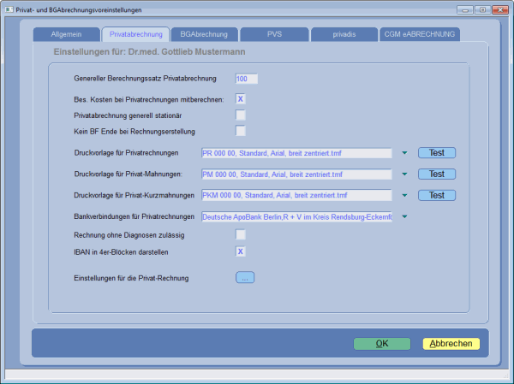Enable Privatabrechnung generell stationär checkbox
This screenshot has height=384, width=514.
tap(241, 115)
